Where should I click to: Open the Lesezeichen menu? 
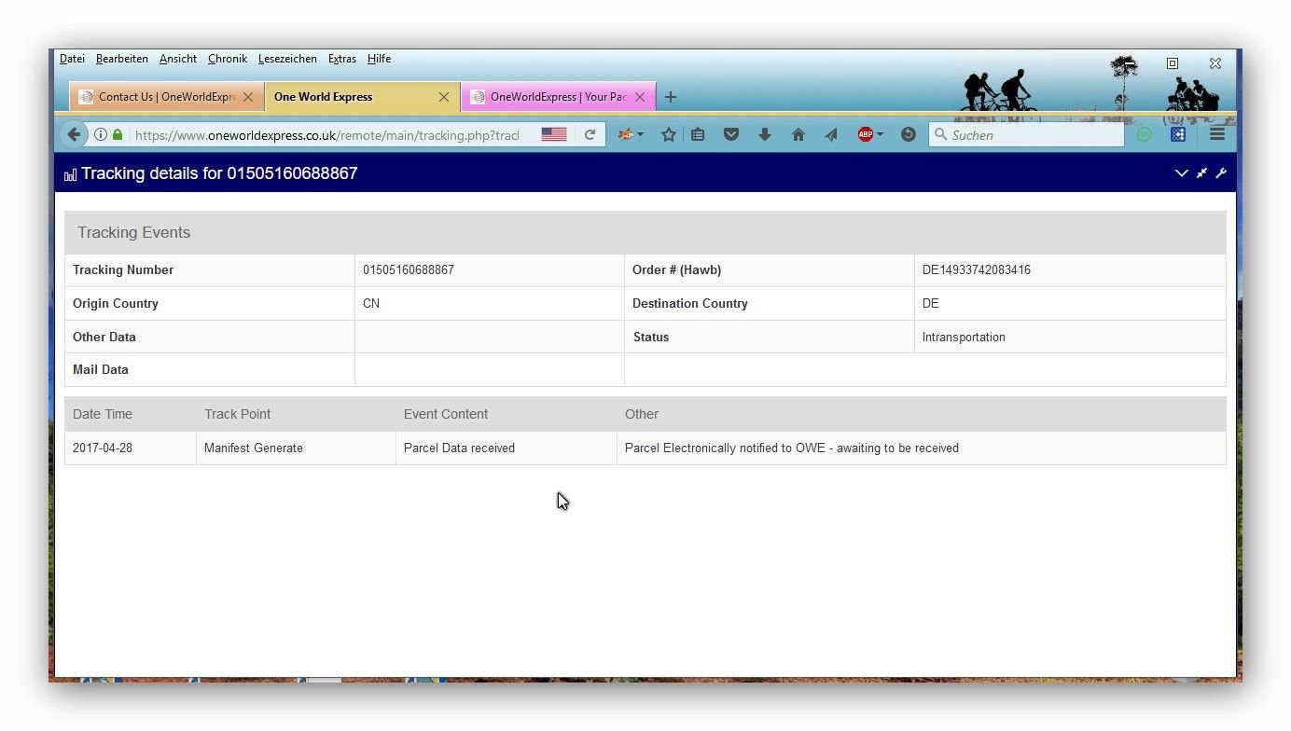coord(287,59)
